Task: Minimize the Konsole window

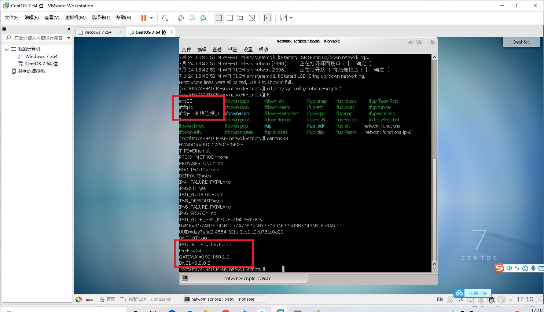Action: [411, 41]
